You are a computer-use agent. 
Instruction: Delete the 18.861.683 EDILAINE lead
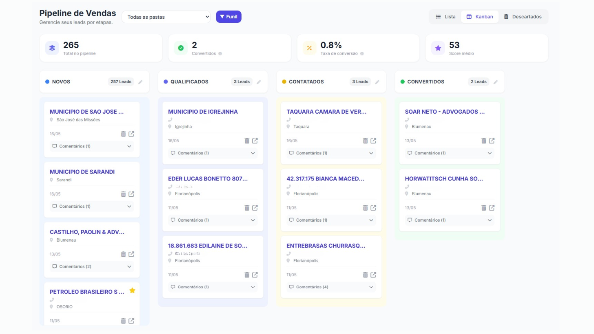pos(247,275)
